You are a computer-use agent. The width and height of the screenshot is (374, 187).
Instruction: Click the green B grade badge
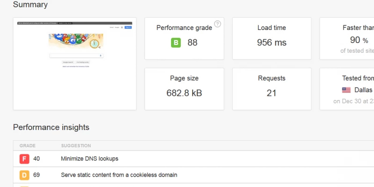coord(176,43)
